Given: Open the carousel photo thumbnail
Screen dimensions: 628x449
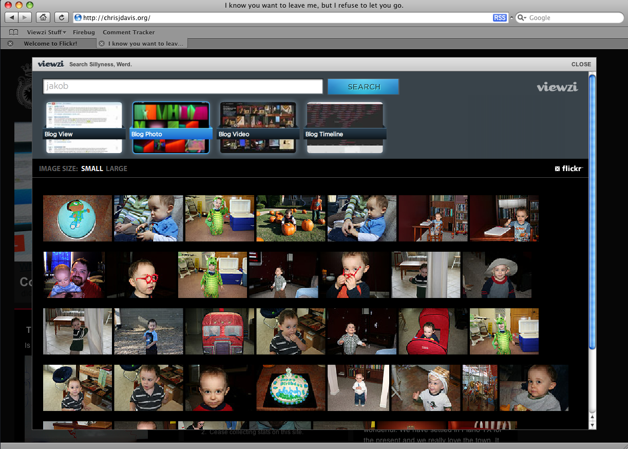Looking at the screenshot, I should 480,388.
